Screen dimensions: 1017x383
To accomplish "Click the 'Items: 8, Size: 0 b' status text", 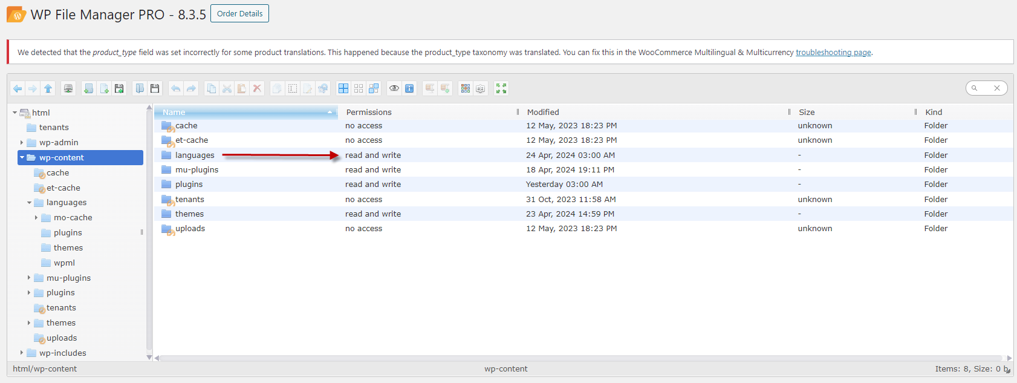I will coord(970,369).
